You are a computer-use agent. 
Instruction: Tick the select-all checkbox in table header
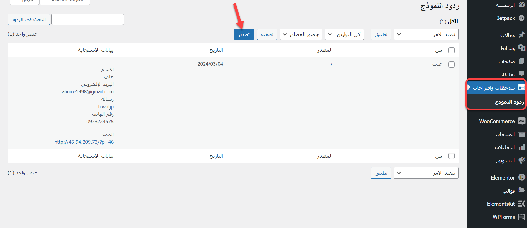pos(452,50)
